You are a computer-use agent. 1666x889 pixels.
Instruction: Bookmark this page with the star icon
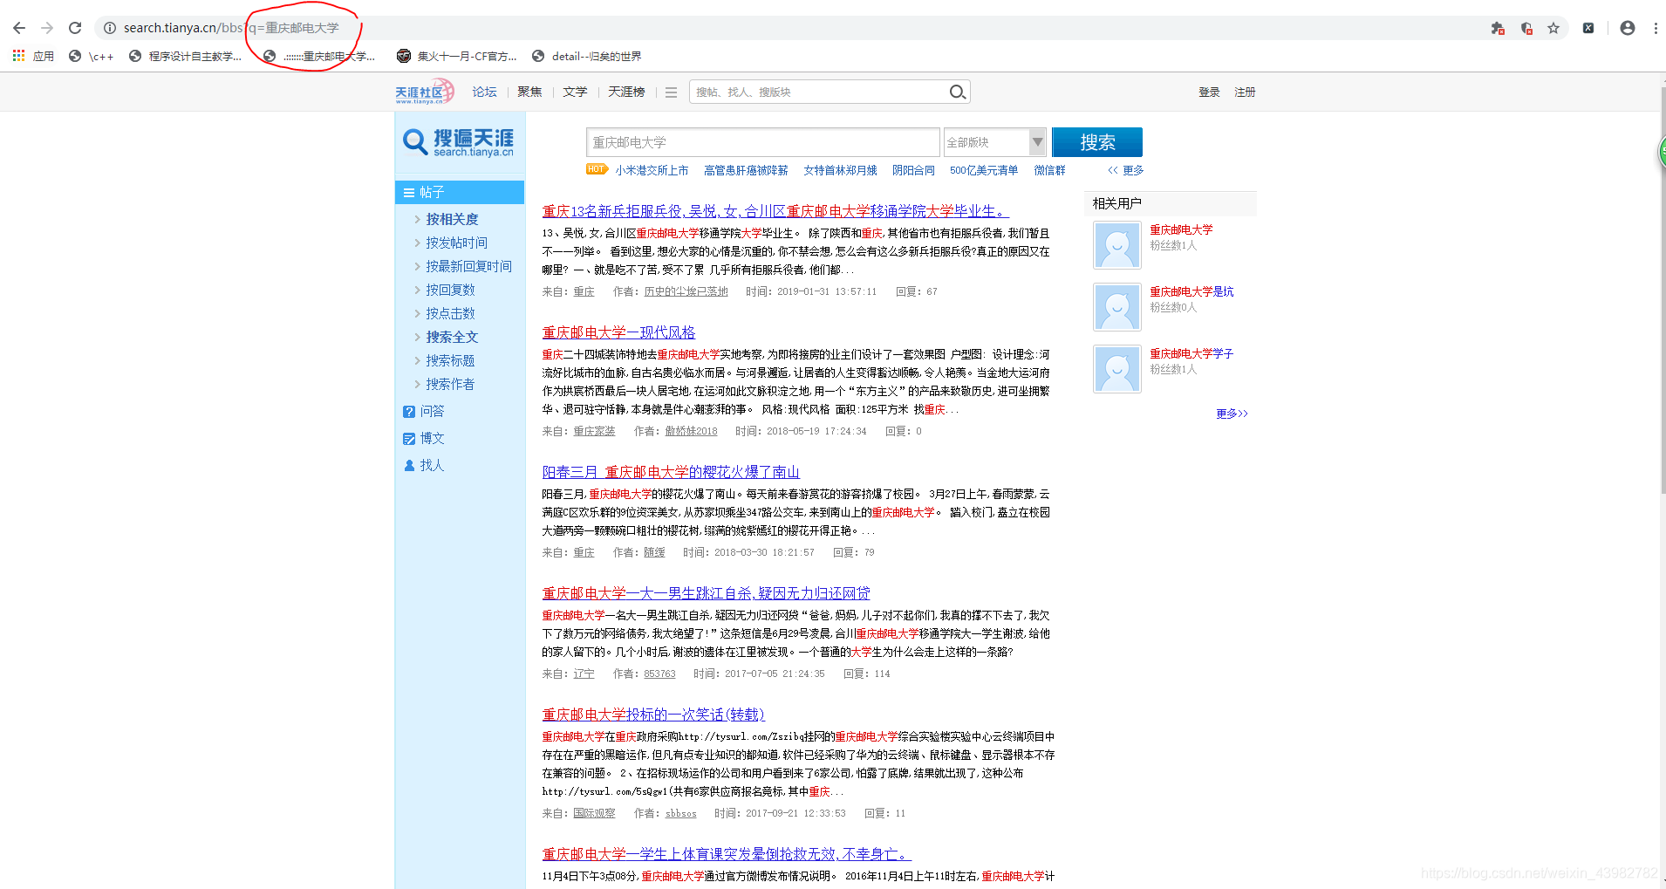click(x=1553, y=28)
